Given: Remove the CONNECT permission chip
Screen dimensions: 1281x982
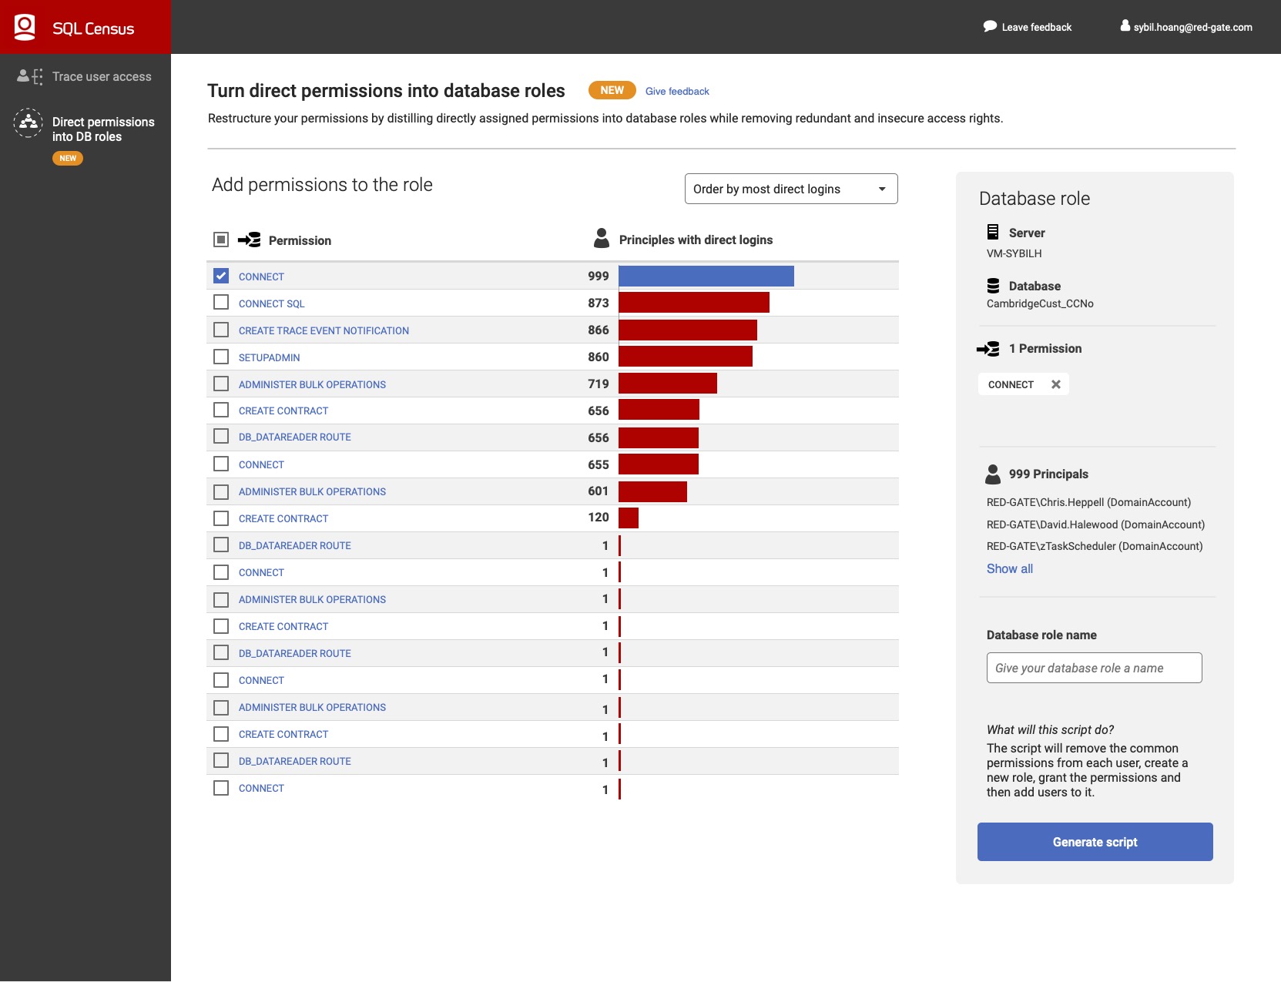Looking at the screenshot, I should click(x=1056, y=384).
